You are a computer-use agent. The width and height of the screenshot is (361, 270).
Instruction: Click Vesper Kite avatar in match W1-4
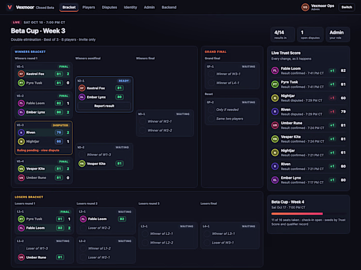tap(21, 169)
